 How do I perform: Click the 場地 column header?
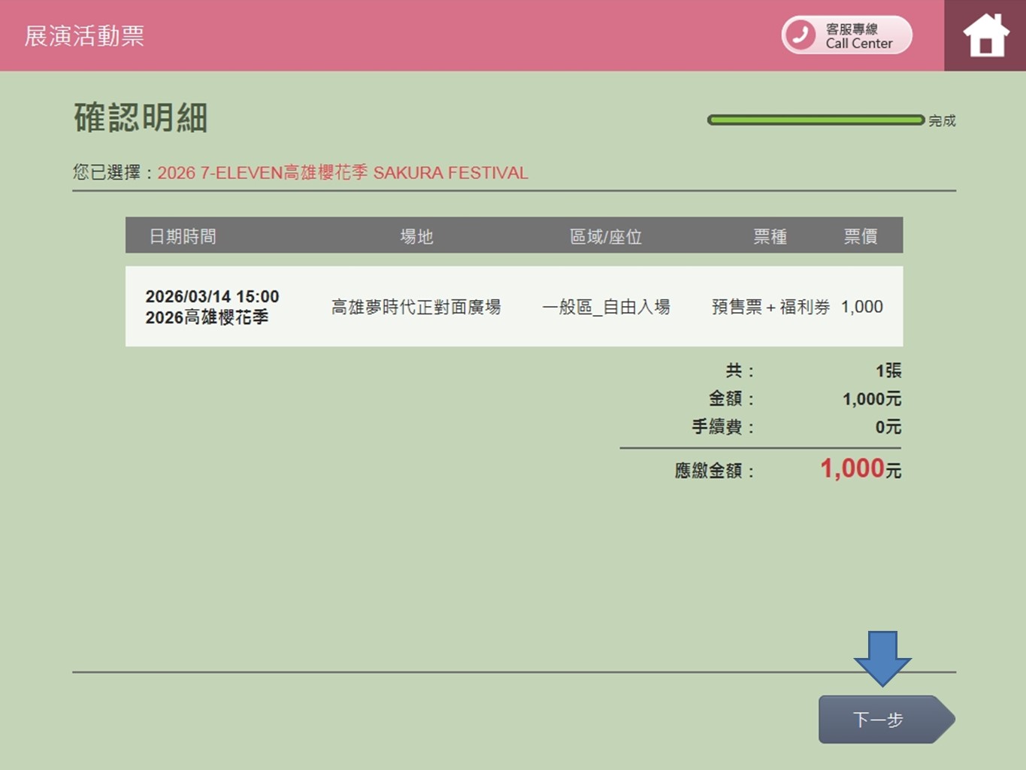pos(416,236)
